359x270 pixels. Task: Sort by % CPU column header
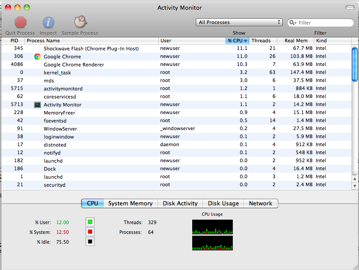[x=237, y=41]
